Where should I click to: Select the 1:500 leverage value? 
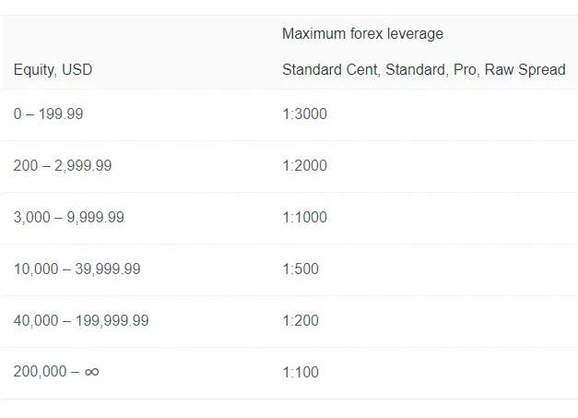pyautogui.click(x=301, y=269)
